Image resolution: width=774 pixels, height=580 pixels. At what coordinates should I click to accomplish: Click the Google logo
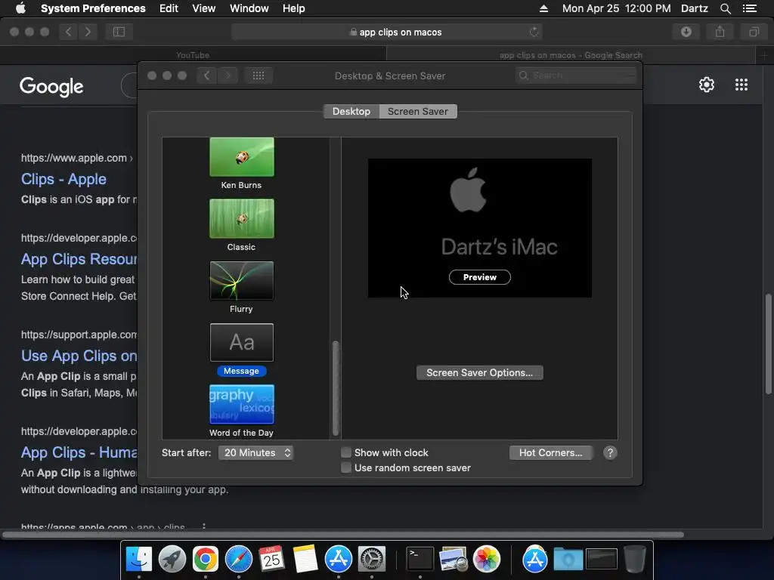click(x=52, y=87)
